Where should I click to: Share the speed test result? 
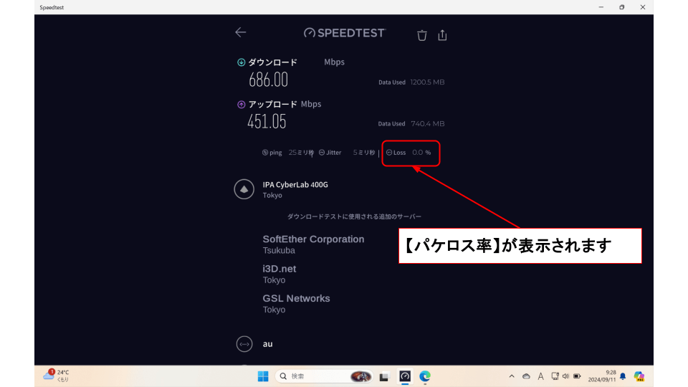pos(442,34)
